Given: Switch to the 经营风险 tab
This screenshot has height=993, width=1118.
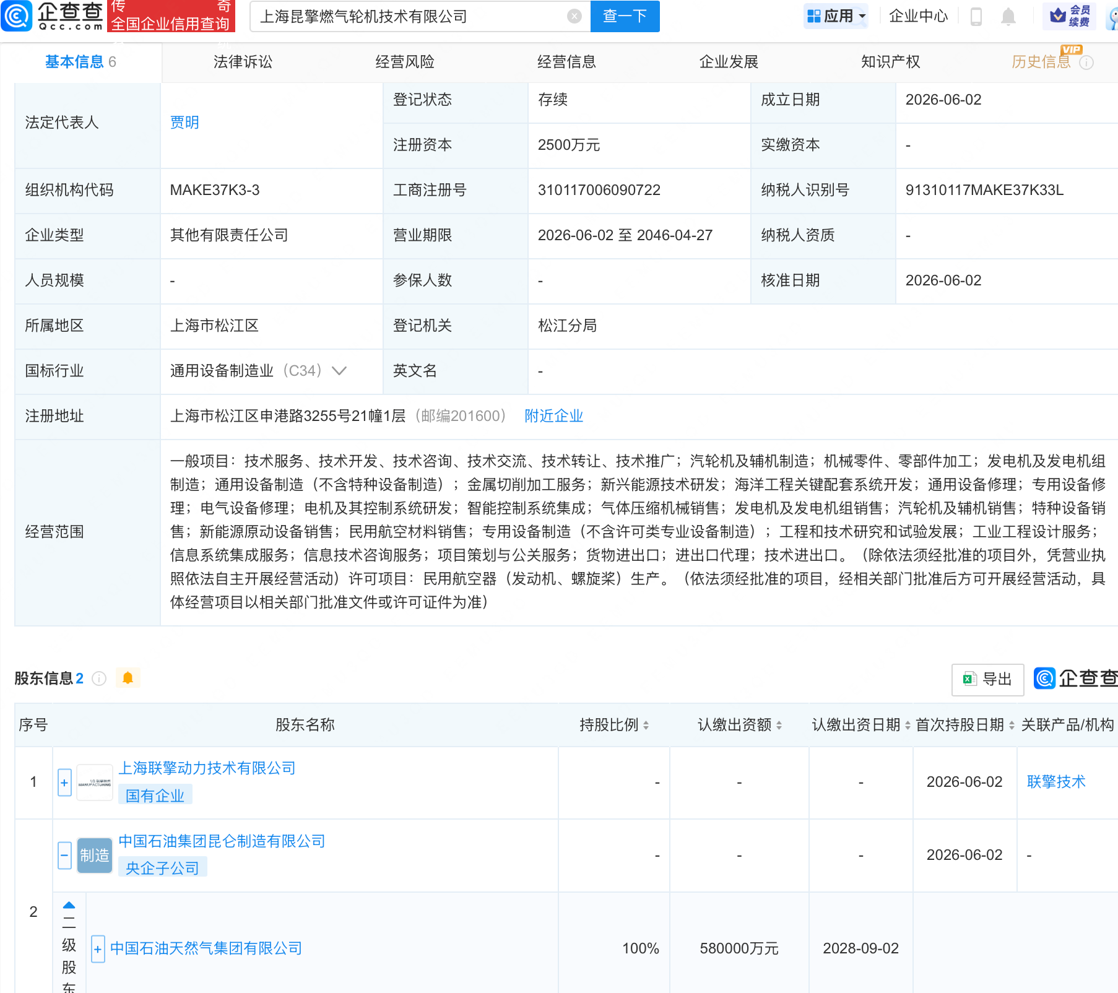Looking at the screenshot, I should click(405, 62).
